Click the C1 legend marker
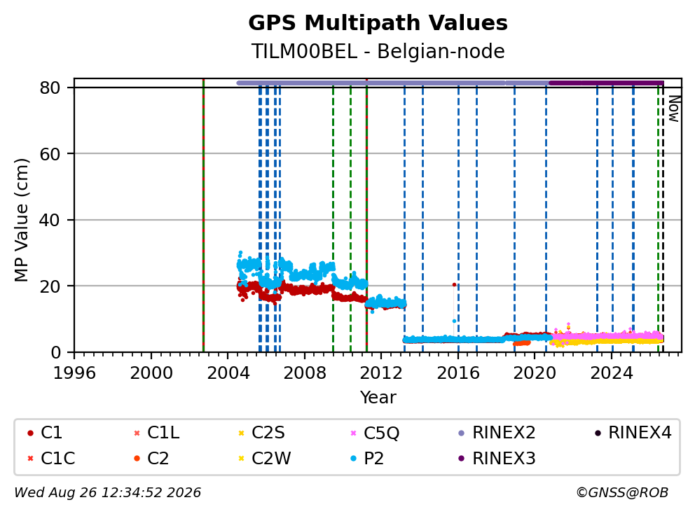The image size is (695, 514). (30, 433)
